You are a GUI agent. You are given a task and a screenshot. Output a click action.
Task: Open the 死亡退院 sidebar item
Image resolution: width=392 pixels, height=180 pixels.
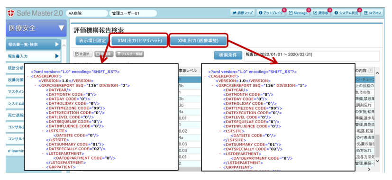(x=16, y=115)
